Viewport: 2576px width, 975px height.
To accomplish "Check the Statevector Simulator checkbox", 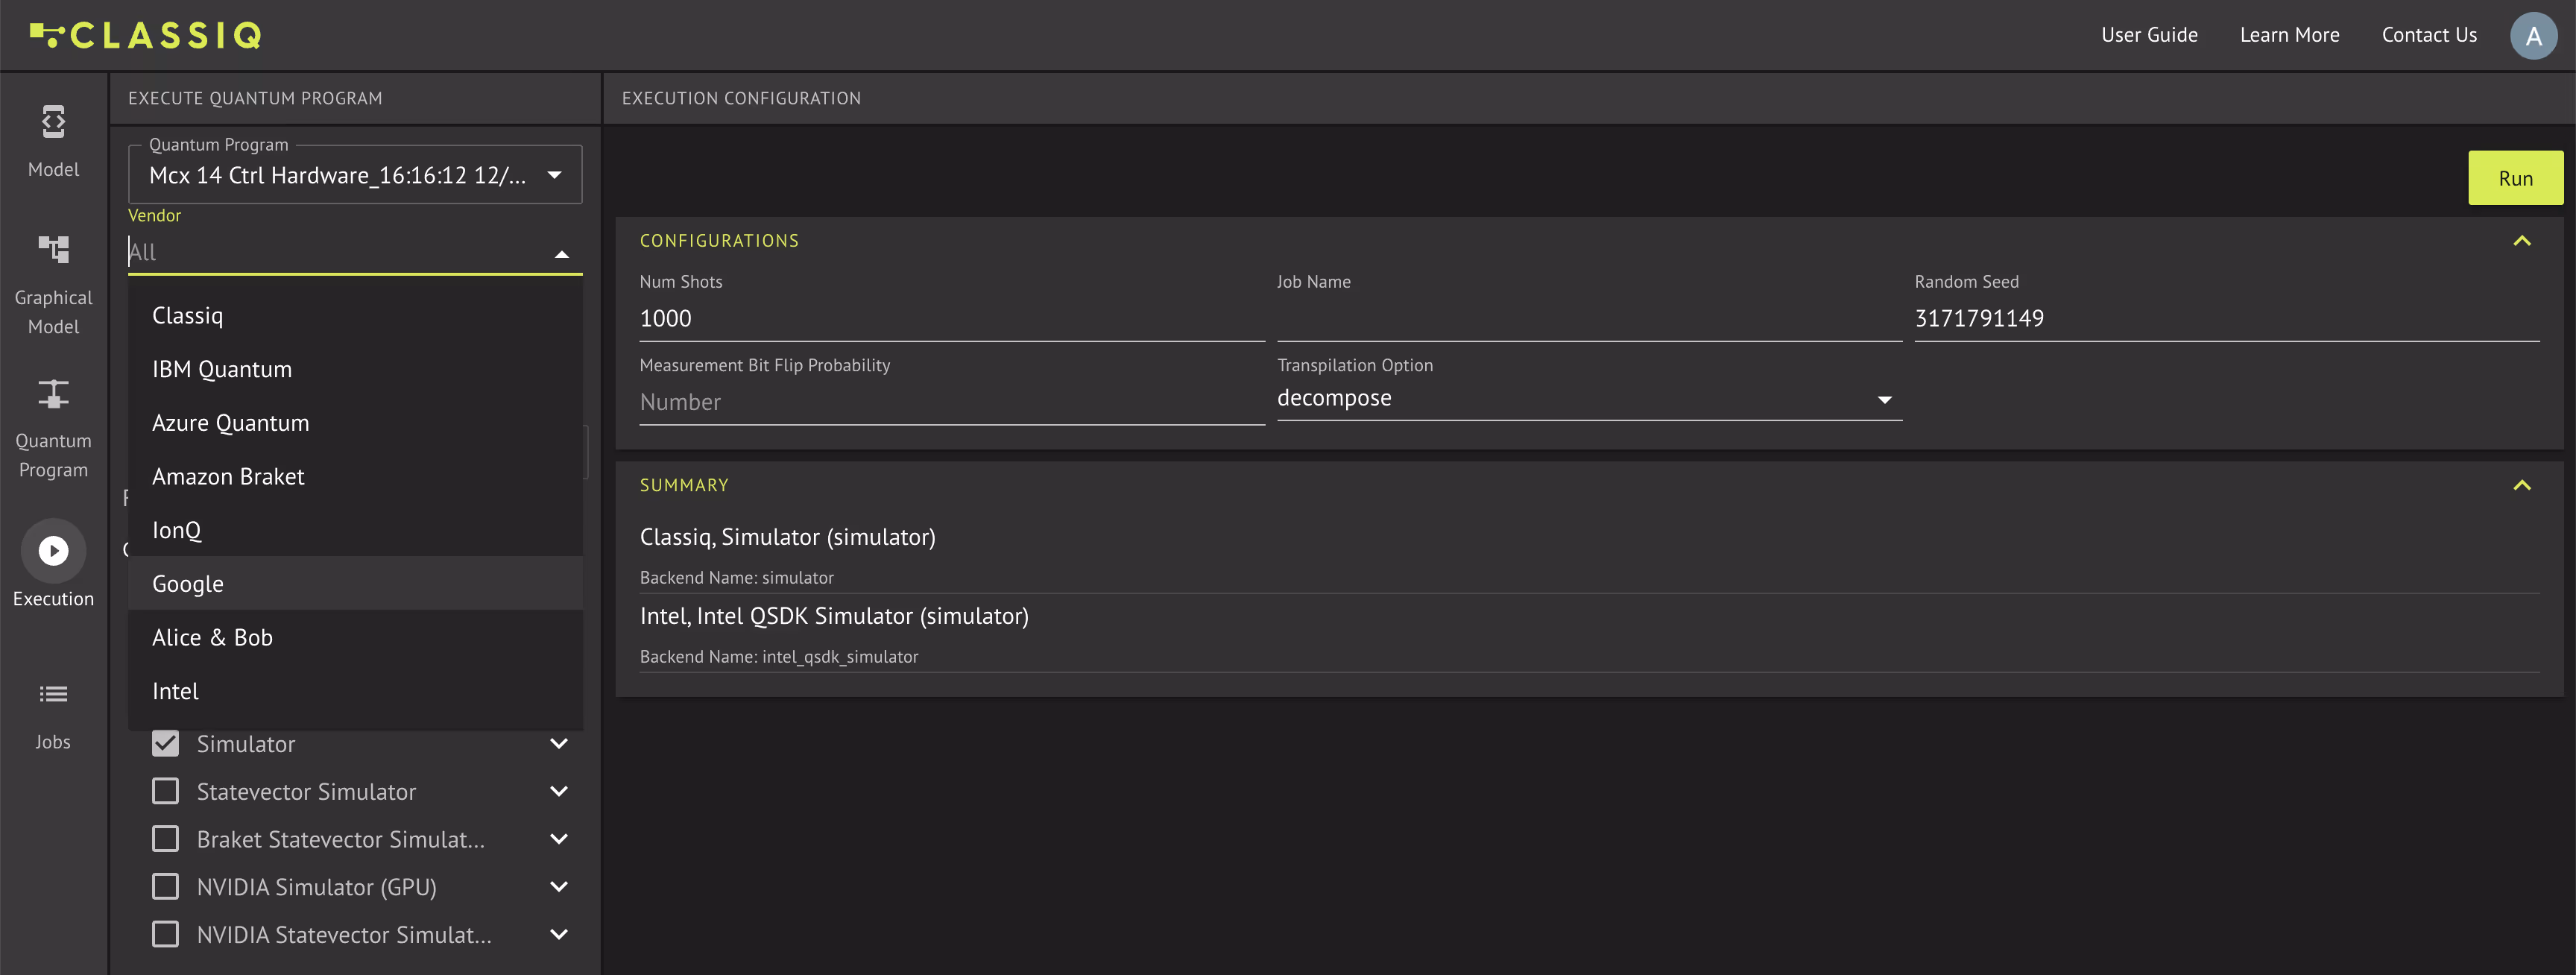I will coord(165,791).
